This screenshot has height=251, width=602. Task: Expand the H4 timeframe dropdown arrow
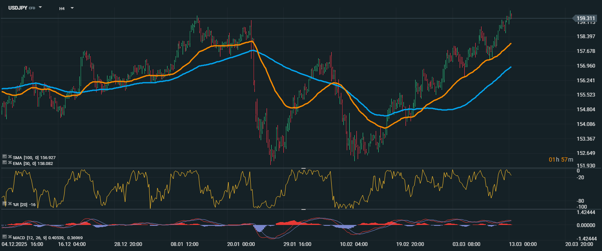(x=72, y=8)
